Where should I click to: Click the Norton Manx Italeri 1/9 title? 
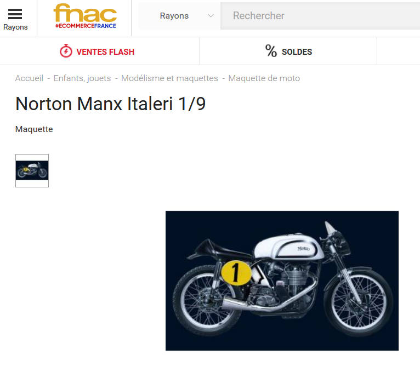[111, 104]
